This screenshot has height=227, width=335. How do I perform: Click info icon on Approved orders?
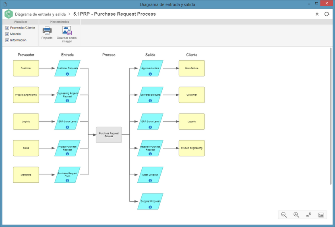click(150, 74)
